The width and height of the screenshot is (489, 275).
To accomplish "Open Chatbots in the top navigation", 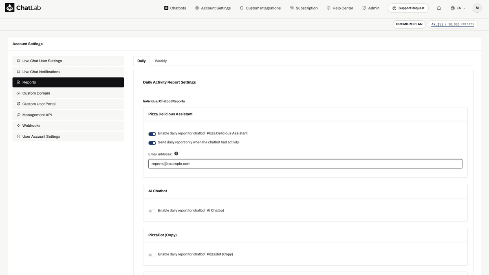I will [175, 8].
